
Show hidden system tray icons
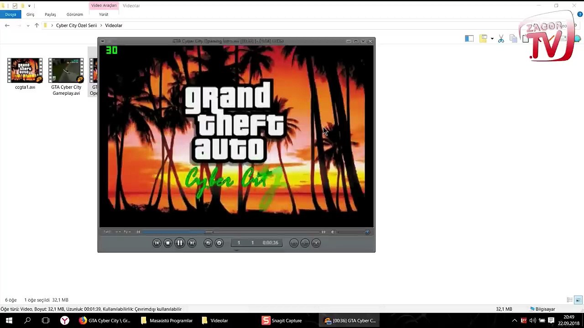[x=515, y=320]
